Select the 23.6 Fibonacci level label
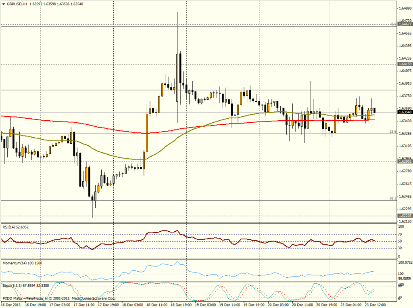The width and height of the screenshot is (413, 308). 392,132
